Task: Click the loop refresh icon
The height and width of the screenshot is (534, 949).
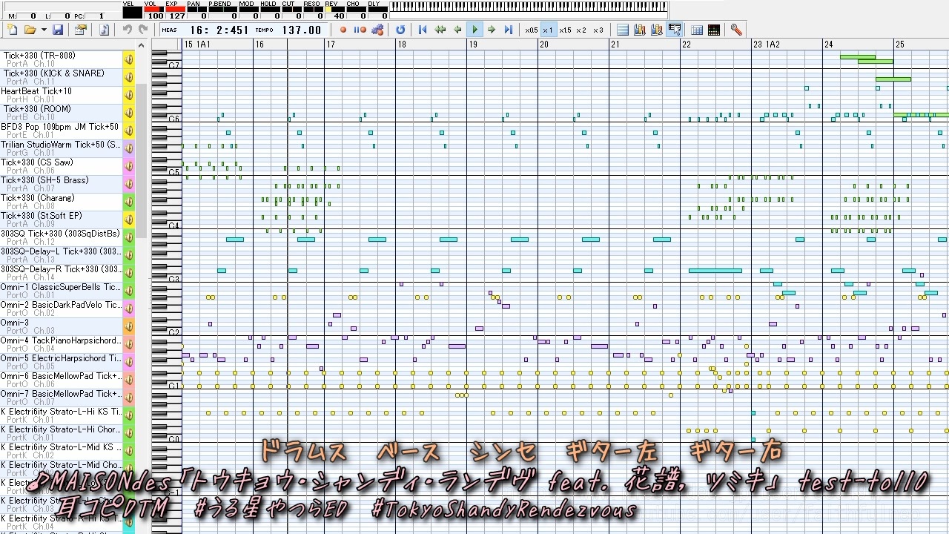Action: (400, 30)
